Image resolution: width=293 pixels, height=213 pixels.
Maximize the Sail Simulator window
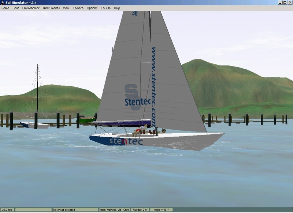click(x=285, y=3)
